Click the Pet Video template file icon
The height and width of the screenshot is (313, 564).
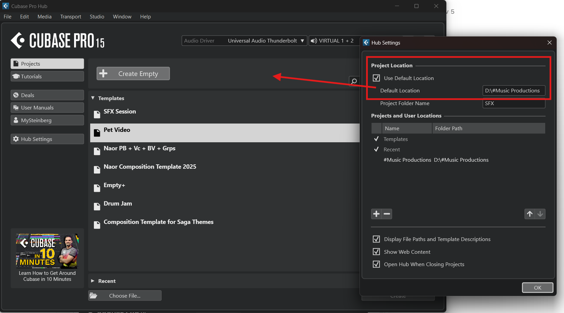coord(97,133)
